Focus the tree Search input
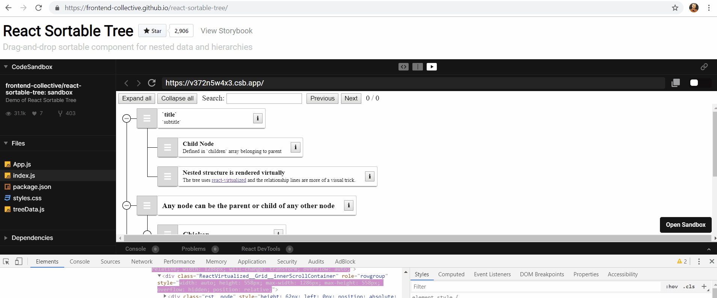The height and width of the screenshot is (298, 717). pos(264,98)
